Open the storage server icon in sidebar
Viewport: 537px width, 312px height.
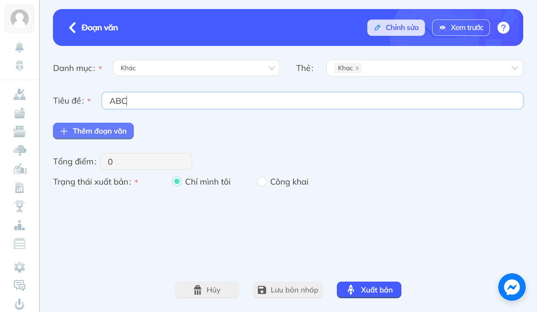(20, 244)
